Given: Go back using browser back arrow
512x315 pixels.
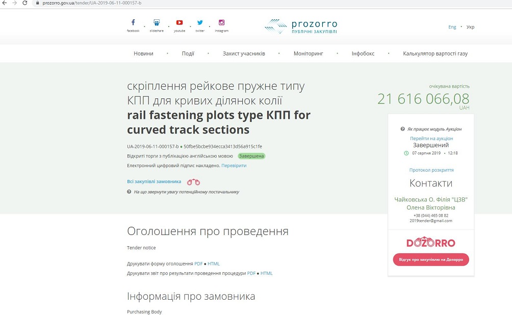Looking at the screenshot, I should [x=5, y=3].
